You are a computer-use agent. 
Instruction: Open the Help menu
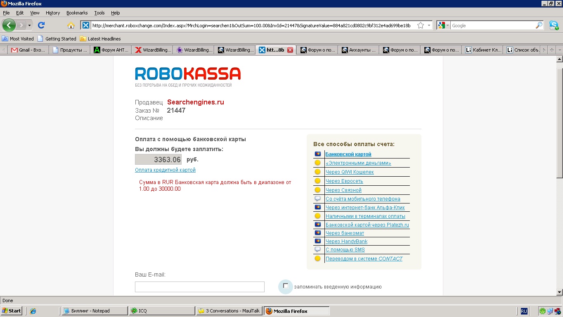tap(116, 13)
